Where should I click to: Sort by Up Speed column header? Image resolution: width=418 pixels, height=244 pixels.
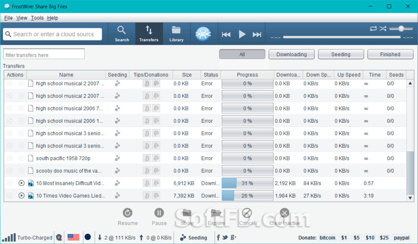pyautogui.click(x=349, y=75)
